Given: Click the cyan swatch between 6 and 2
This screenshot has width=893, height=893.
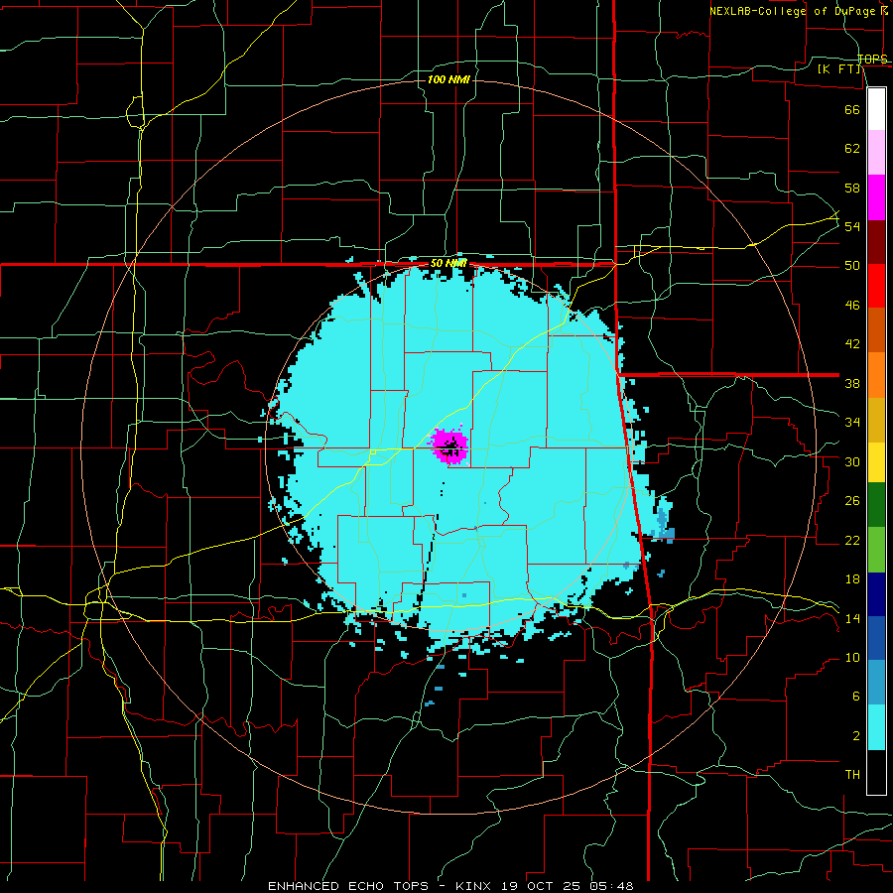Looking at the screenshot, I should pyautogui.click(x=876, y=728).
